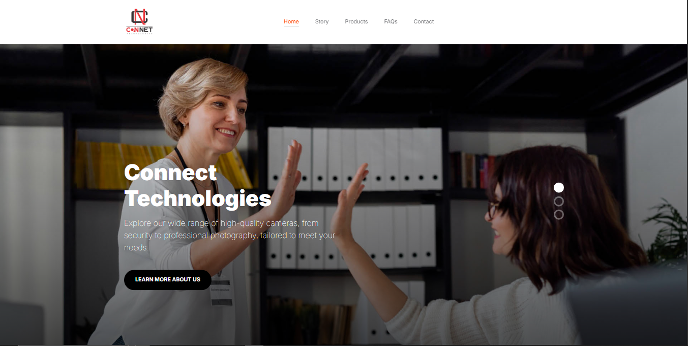Switch to the second slide dot

click(559, 201)
